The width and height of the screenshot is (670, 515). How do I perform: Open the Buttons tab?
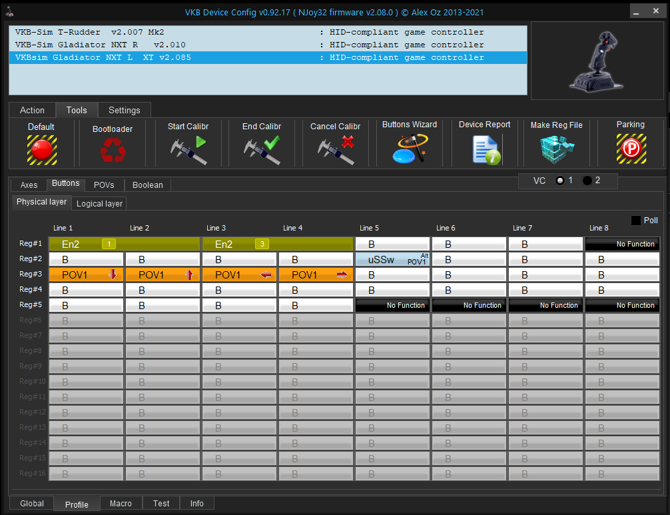[66, 184]
